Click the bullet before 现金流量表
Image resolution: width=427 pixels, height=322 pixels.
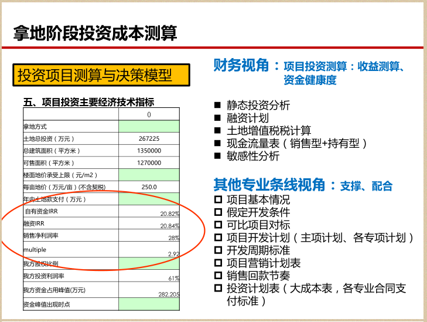tap(217, 143)
